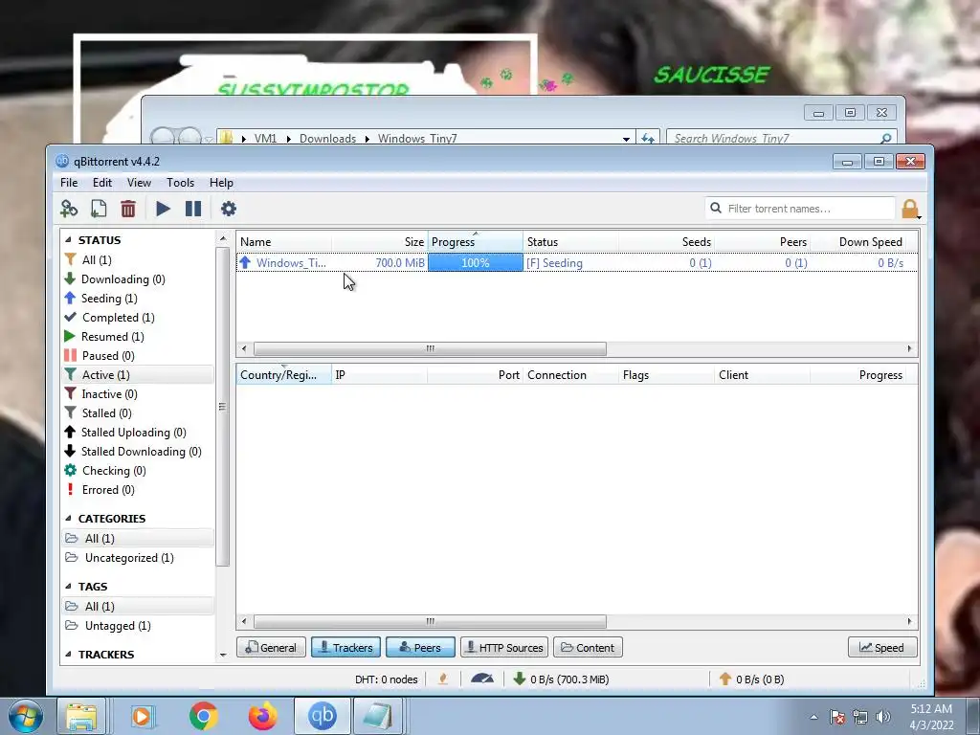Collapse the CATEGORIES section

click(x=68, y=518)
